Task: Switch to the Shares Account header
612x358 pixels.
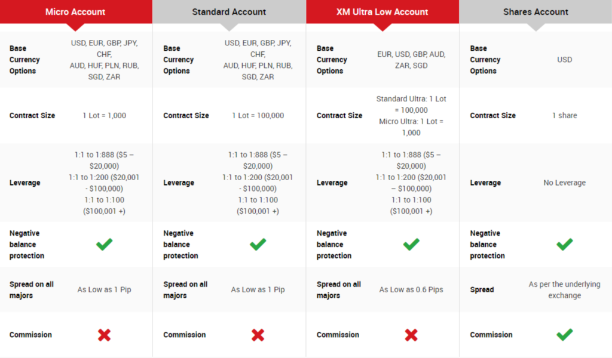Action: click(535, 12)
